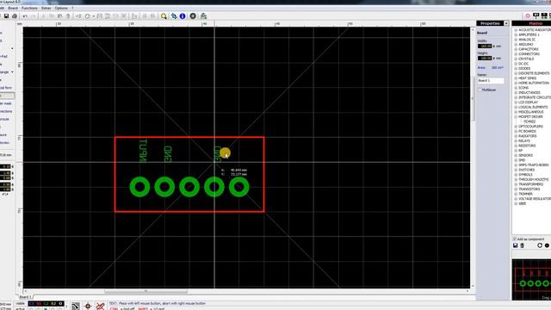Click the Undo arrow icon
Viewport: 551px width, 310px height.
point(25,16)
